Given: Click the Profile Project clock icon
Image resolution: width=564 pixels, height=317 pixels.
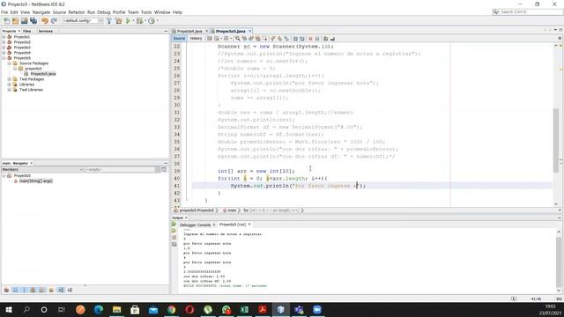Looking at the screenshot, I should tap(152, 21).
